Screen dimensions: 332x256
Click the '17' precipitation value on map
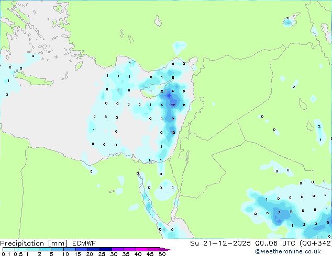pos(173,105)
